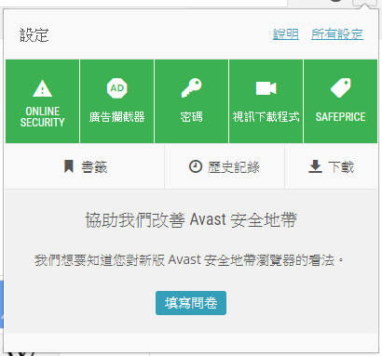Click the 設定 panel title text
The width and height of the screenshot is (382, 356).
click(34, 34)
